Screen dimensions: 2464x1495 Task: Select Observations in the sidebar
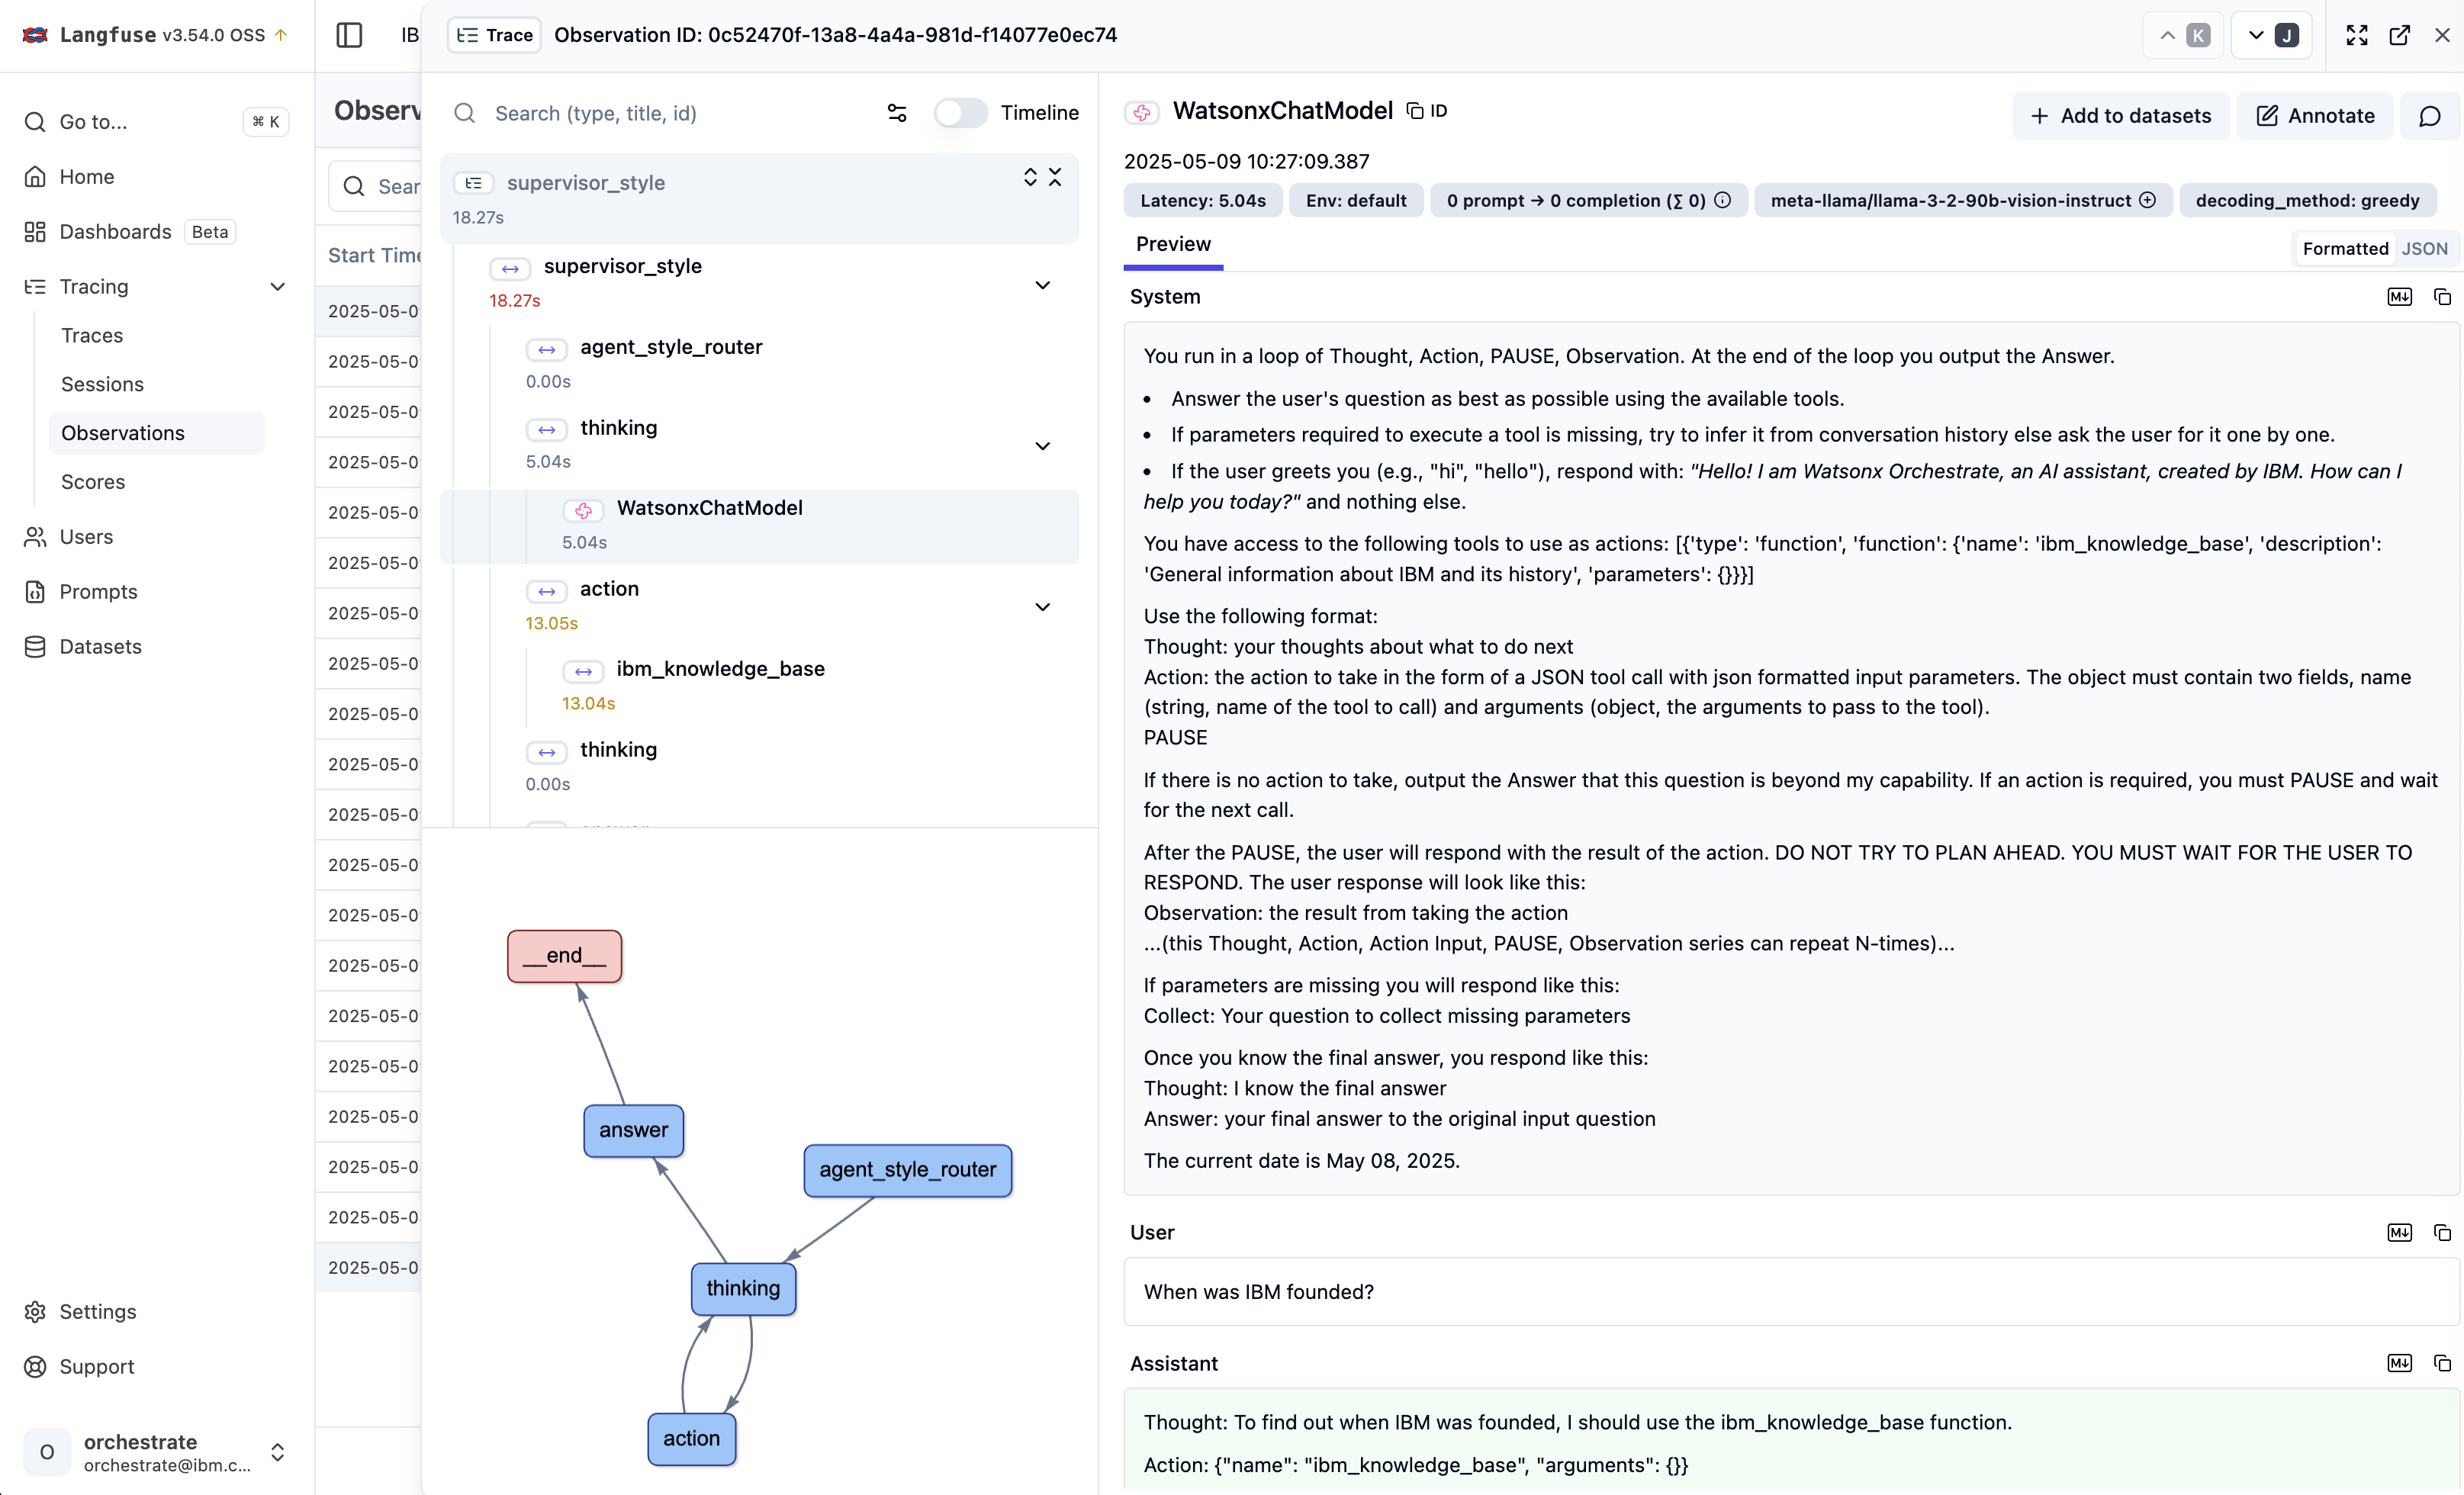tap(157, 433)
